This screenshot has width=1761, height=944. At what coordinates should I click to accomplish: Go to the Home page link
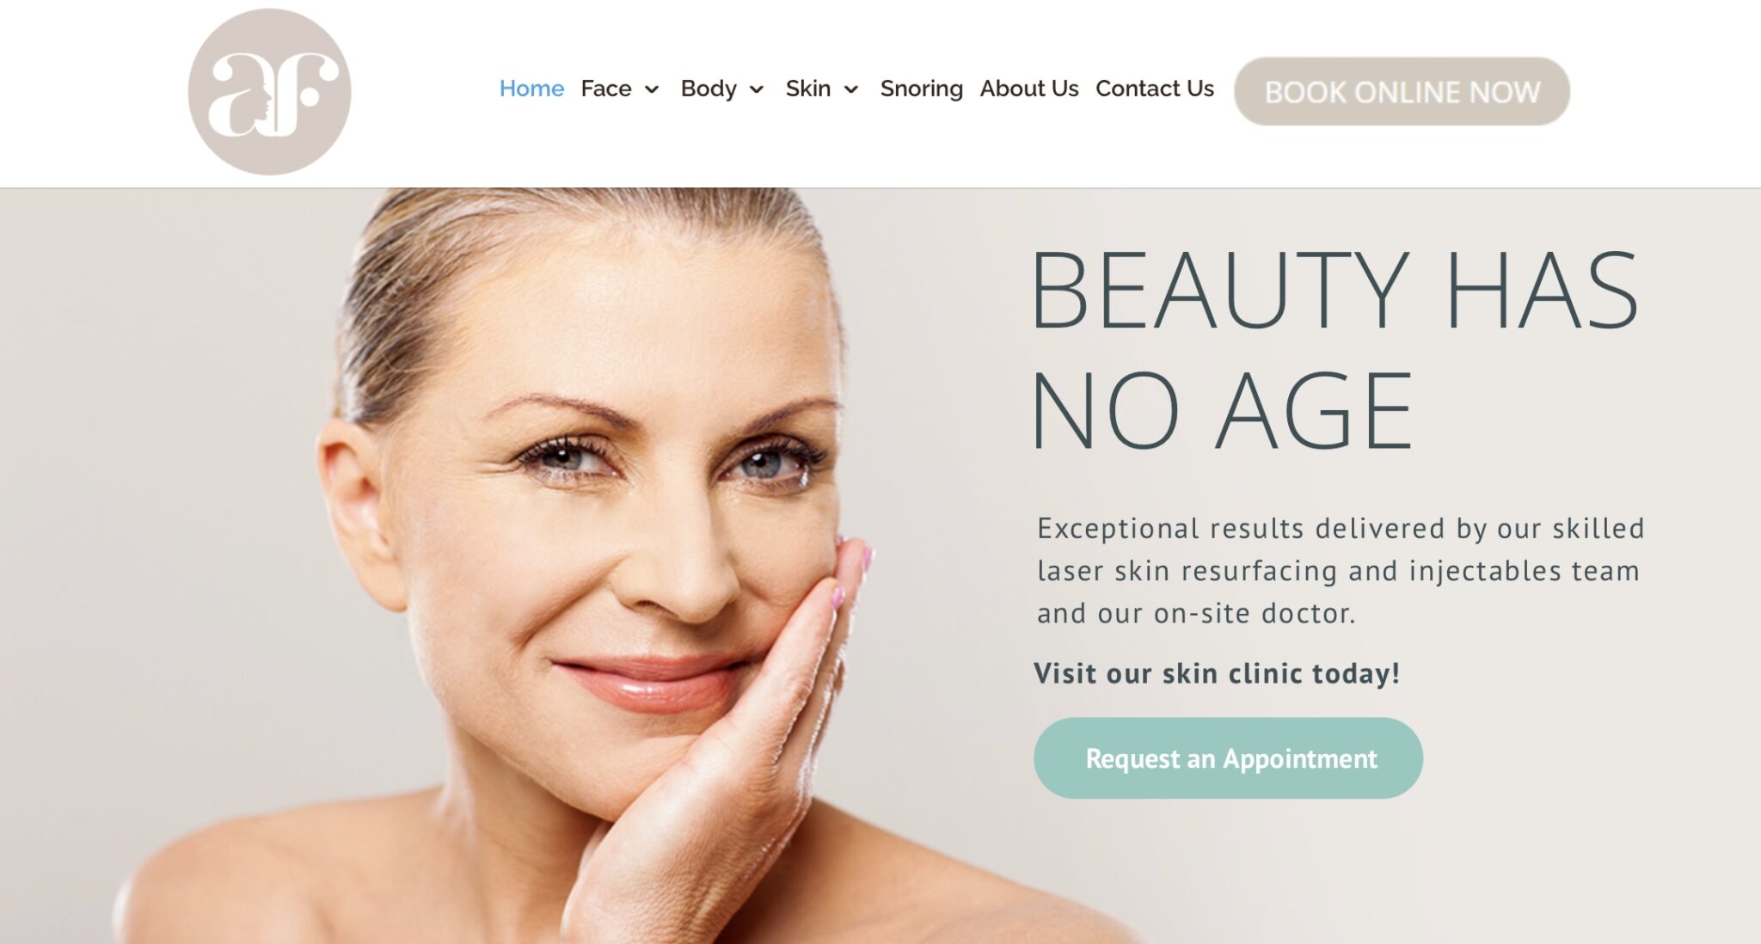[531, 89]
